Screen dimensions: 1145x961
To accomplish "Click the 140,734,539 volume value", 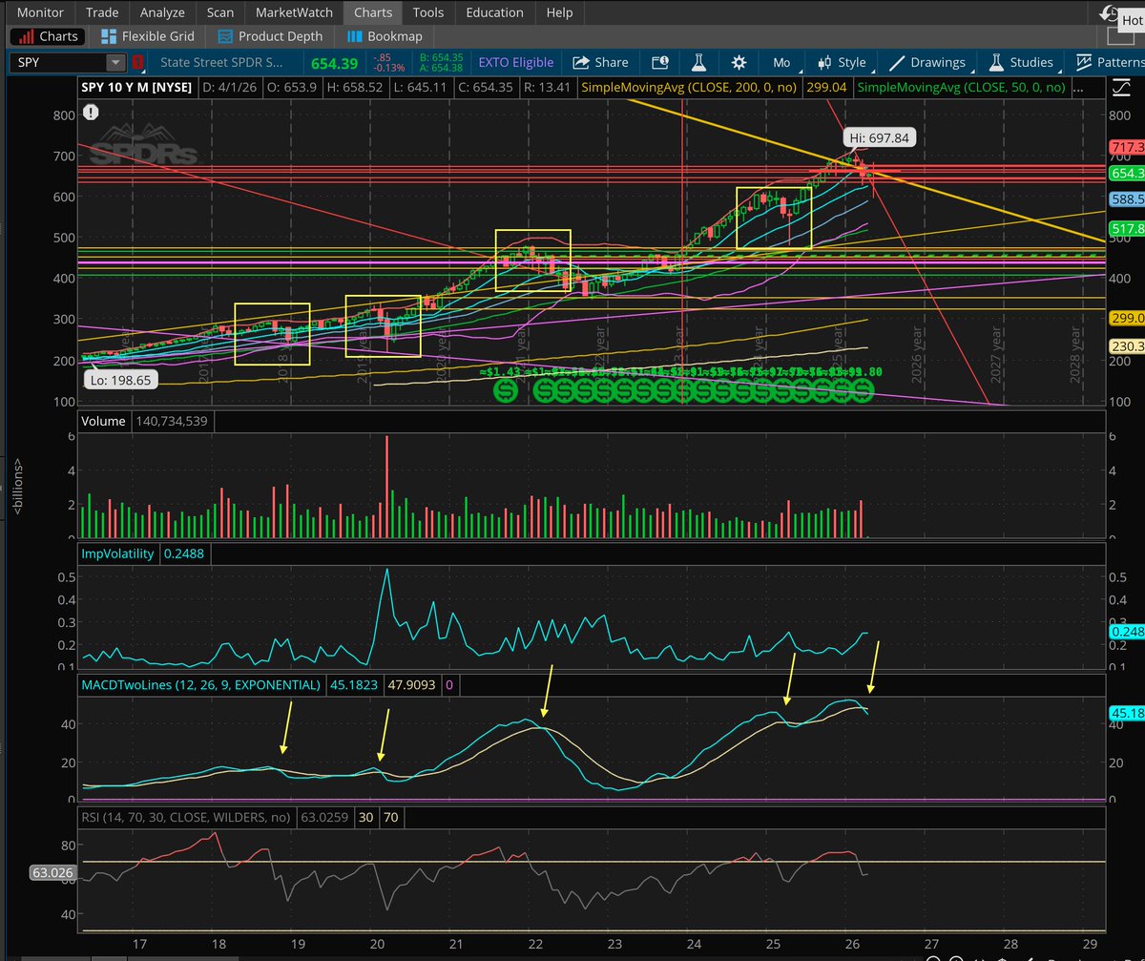I will (170, 420).
